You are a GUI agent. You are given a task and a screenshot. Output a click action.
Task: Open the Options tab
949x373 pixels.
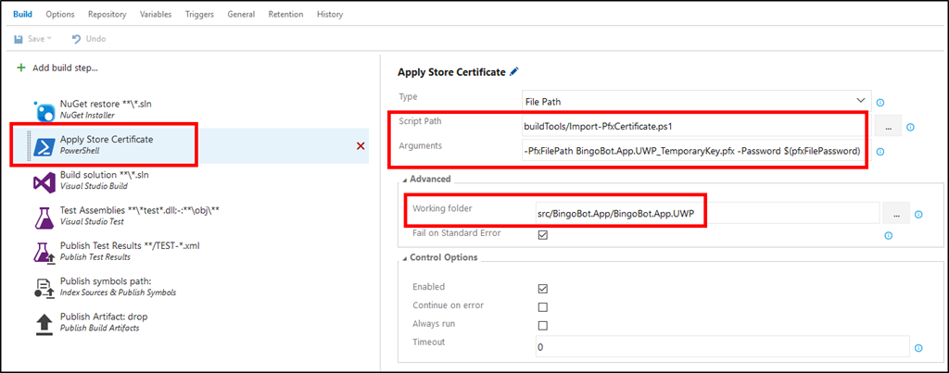tap(60, 14)
